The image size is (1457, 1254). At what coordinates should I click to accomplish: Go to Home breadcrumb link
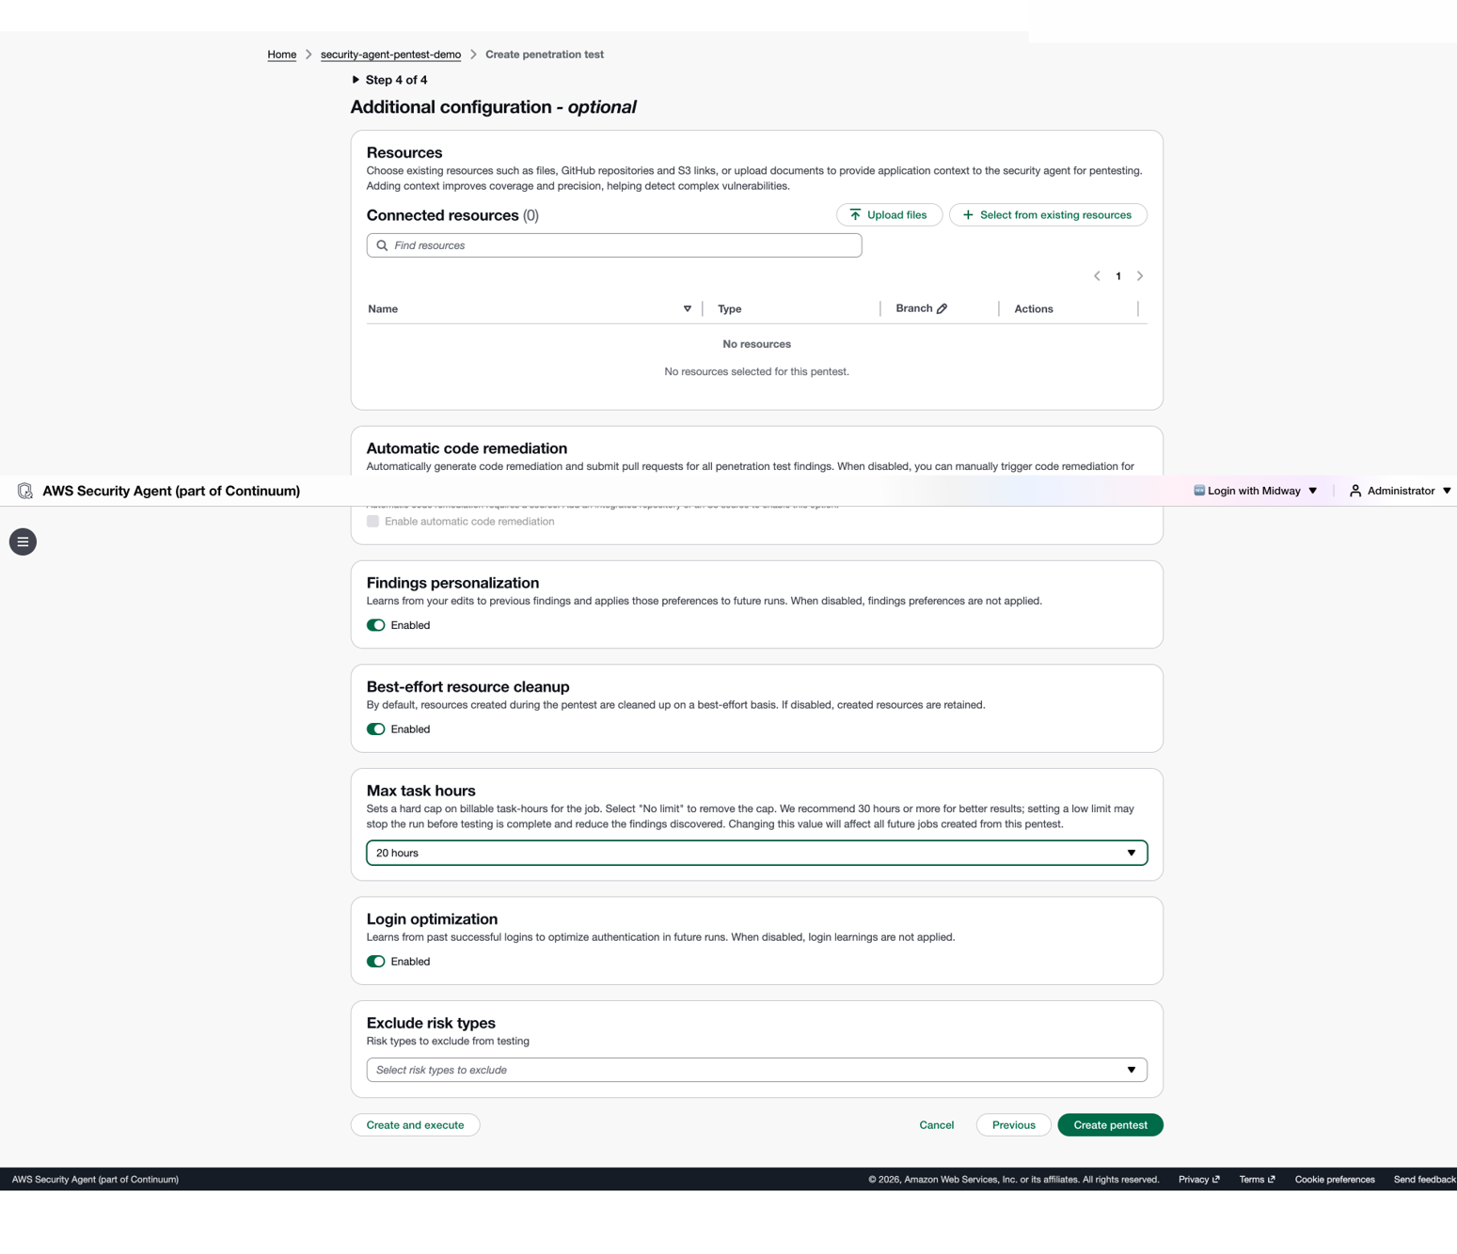pyautogui.click(x=281, y=55)
